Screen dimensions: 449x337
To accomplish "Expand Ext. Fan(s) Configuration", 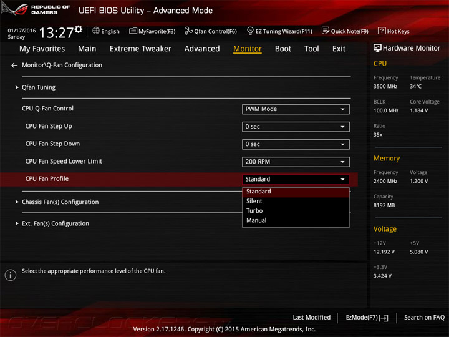I will click(56, 223).
